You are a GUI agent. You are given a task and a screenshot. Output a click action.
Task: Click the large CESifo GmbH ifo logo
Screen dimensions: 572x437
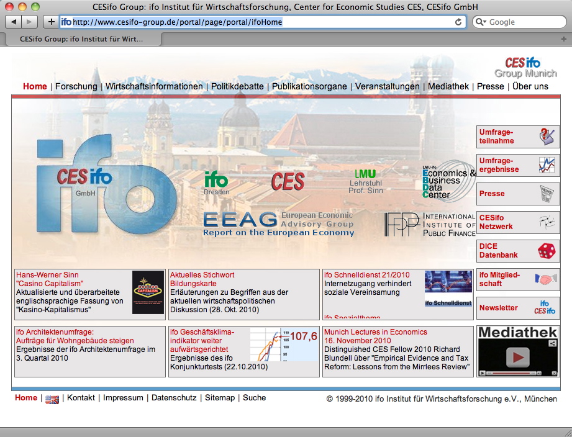107,184
